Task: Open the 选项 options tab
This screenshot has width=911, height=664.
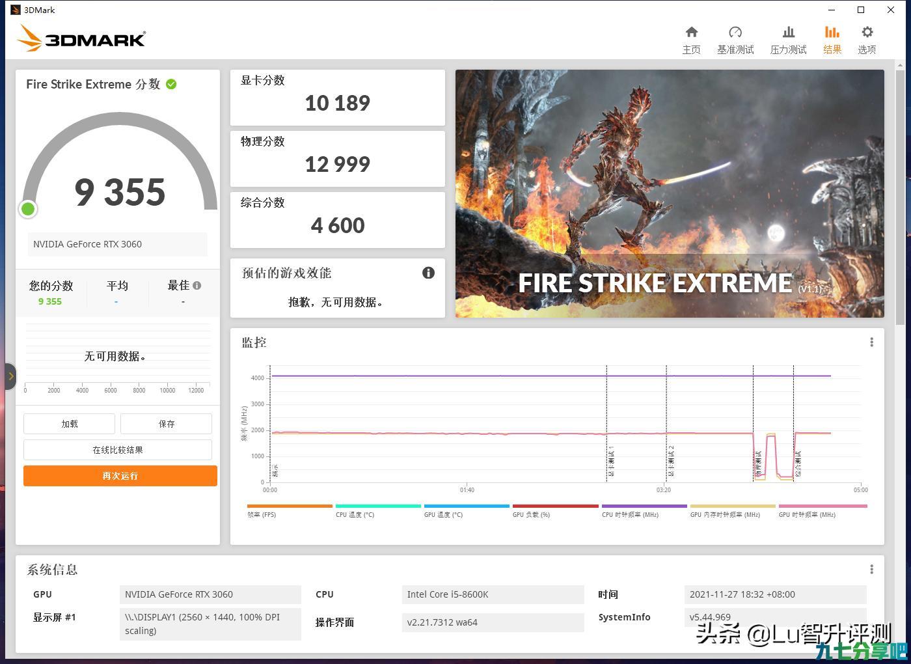Action: [x=867, y=40]
